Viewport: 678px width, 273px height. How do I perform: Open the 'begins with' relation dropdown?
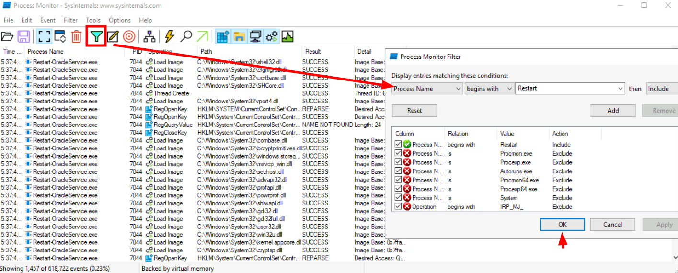pos(509,89)
